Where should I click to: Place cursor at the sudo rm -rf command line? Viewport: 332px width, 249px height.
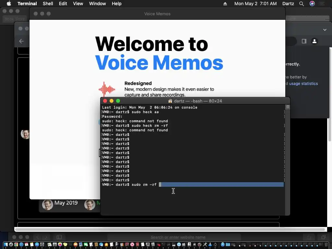pos(193,184)
